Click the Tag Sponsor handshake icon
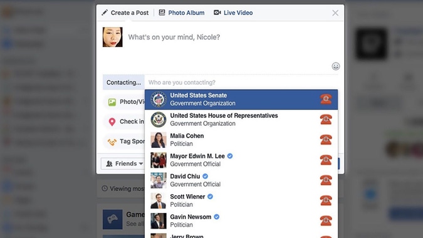Viewport: 423px width, 238px height. pos(112,142)
